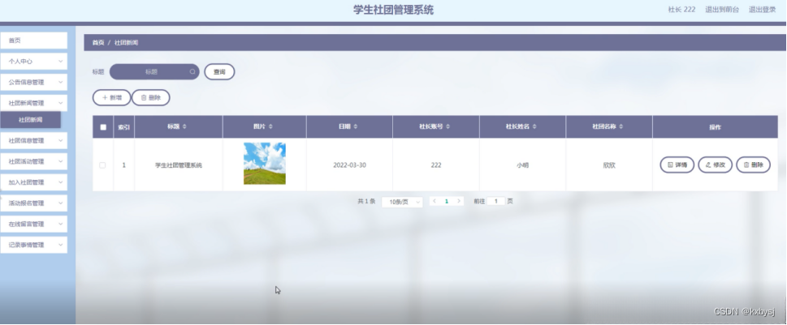Screen dimensions: 787x325
Task: Click the 小明 name cell
Action: click(x=522, y=165)
